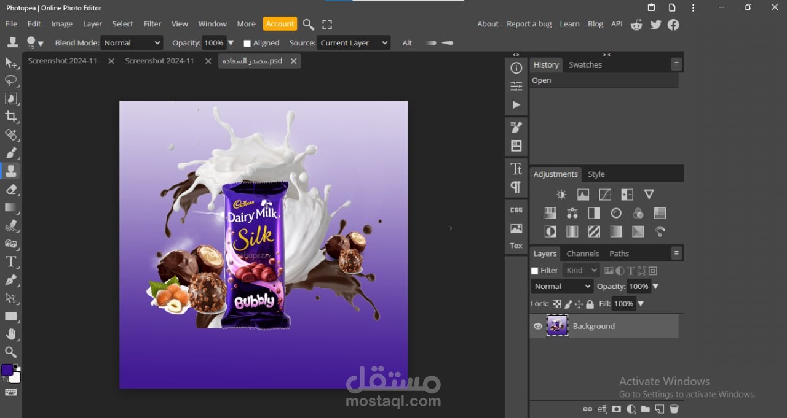Screen dimensions: 787x418
Task: Open the Paragraph panel icon
Action: tap(516, 187)
